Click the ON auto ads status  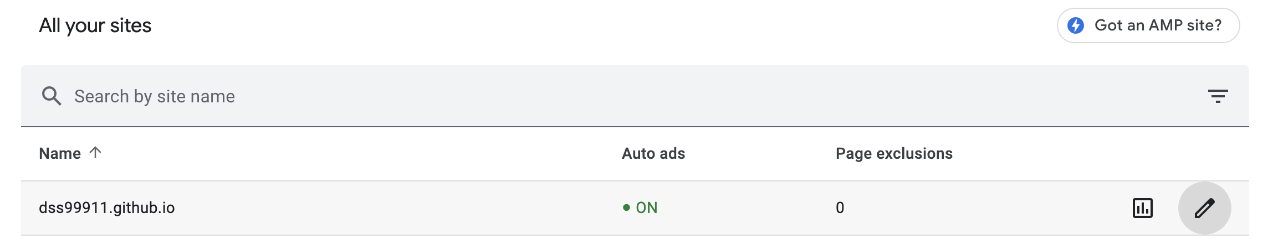coord(646,208)
